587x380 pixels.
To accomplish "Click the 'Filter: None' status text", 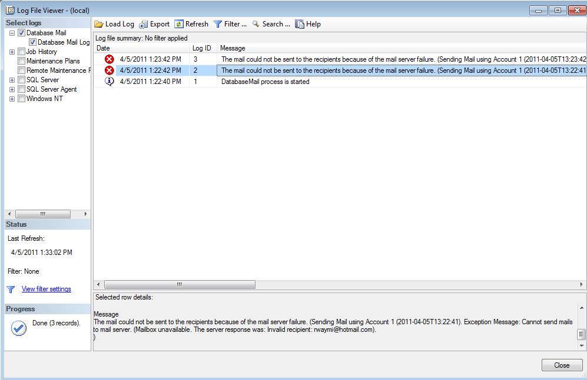I will (23, 271).
